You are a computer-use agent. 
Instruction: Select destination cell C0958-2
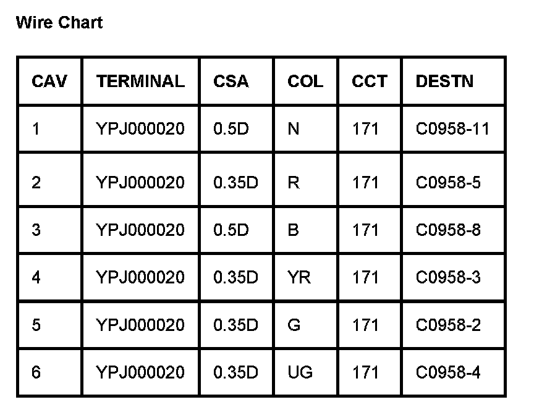(448, 325)
